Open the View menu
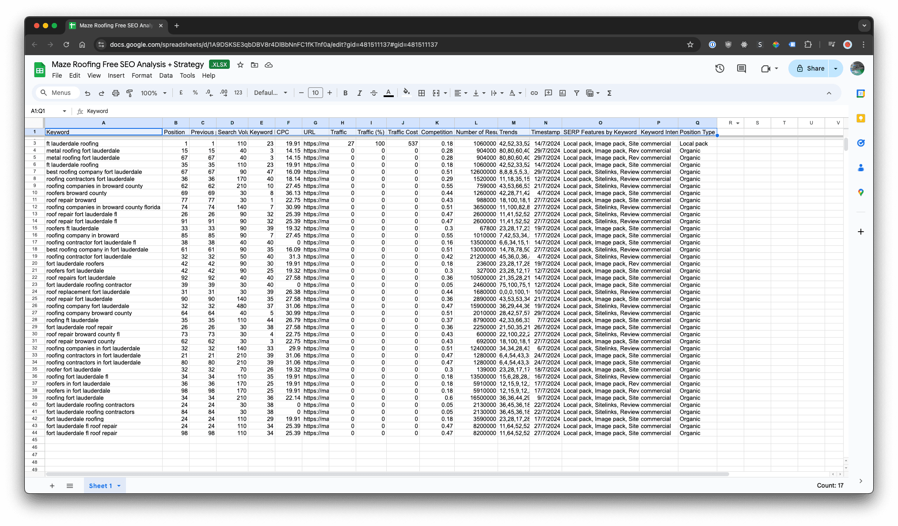 tap(94, 75)
